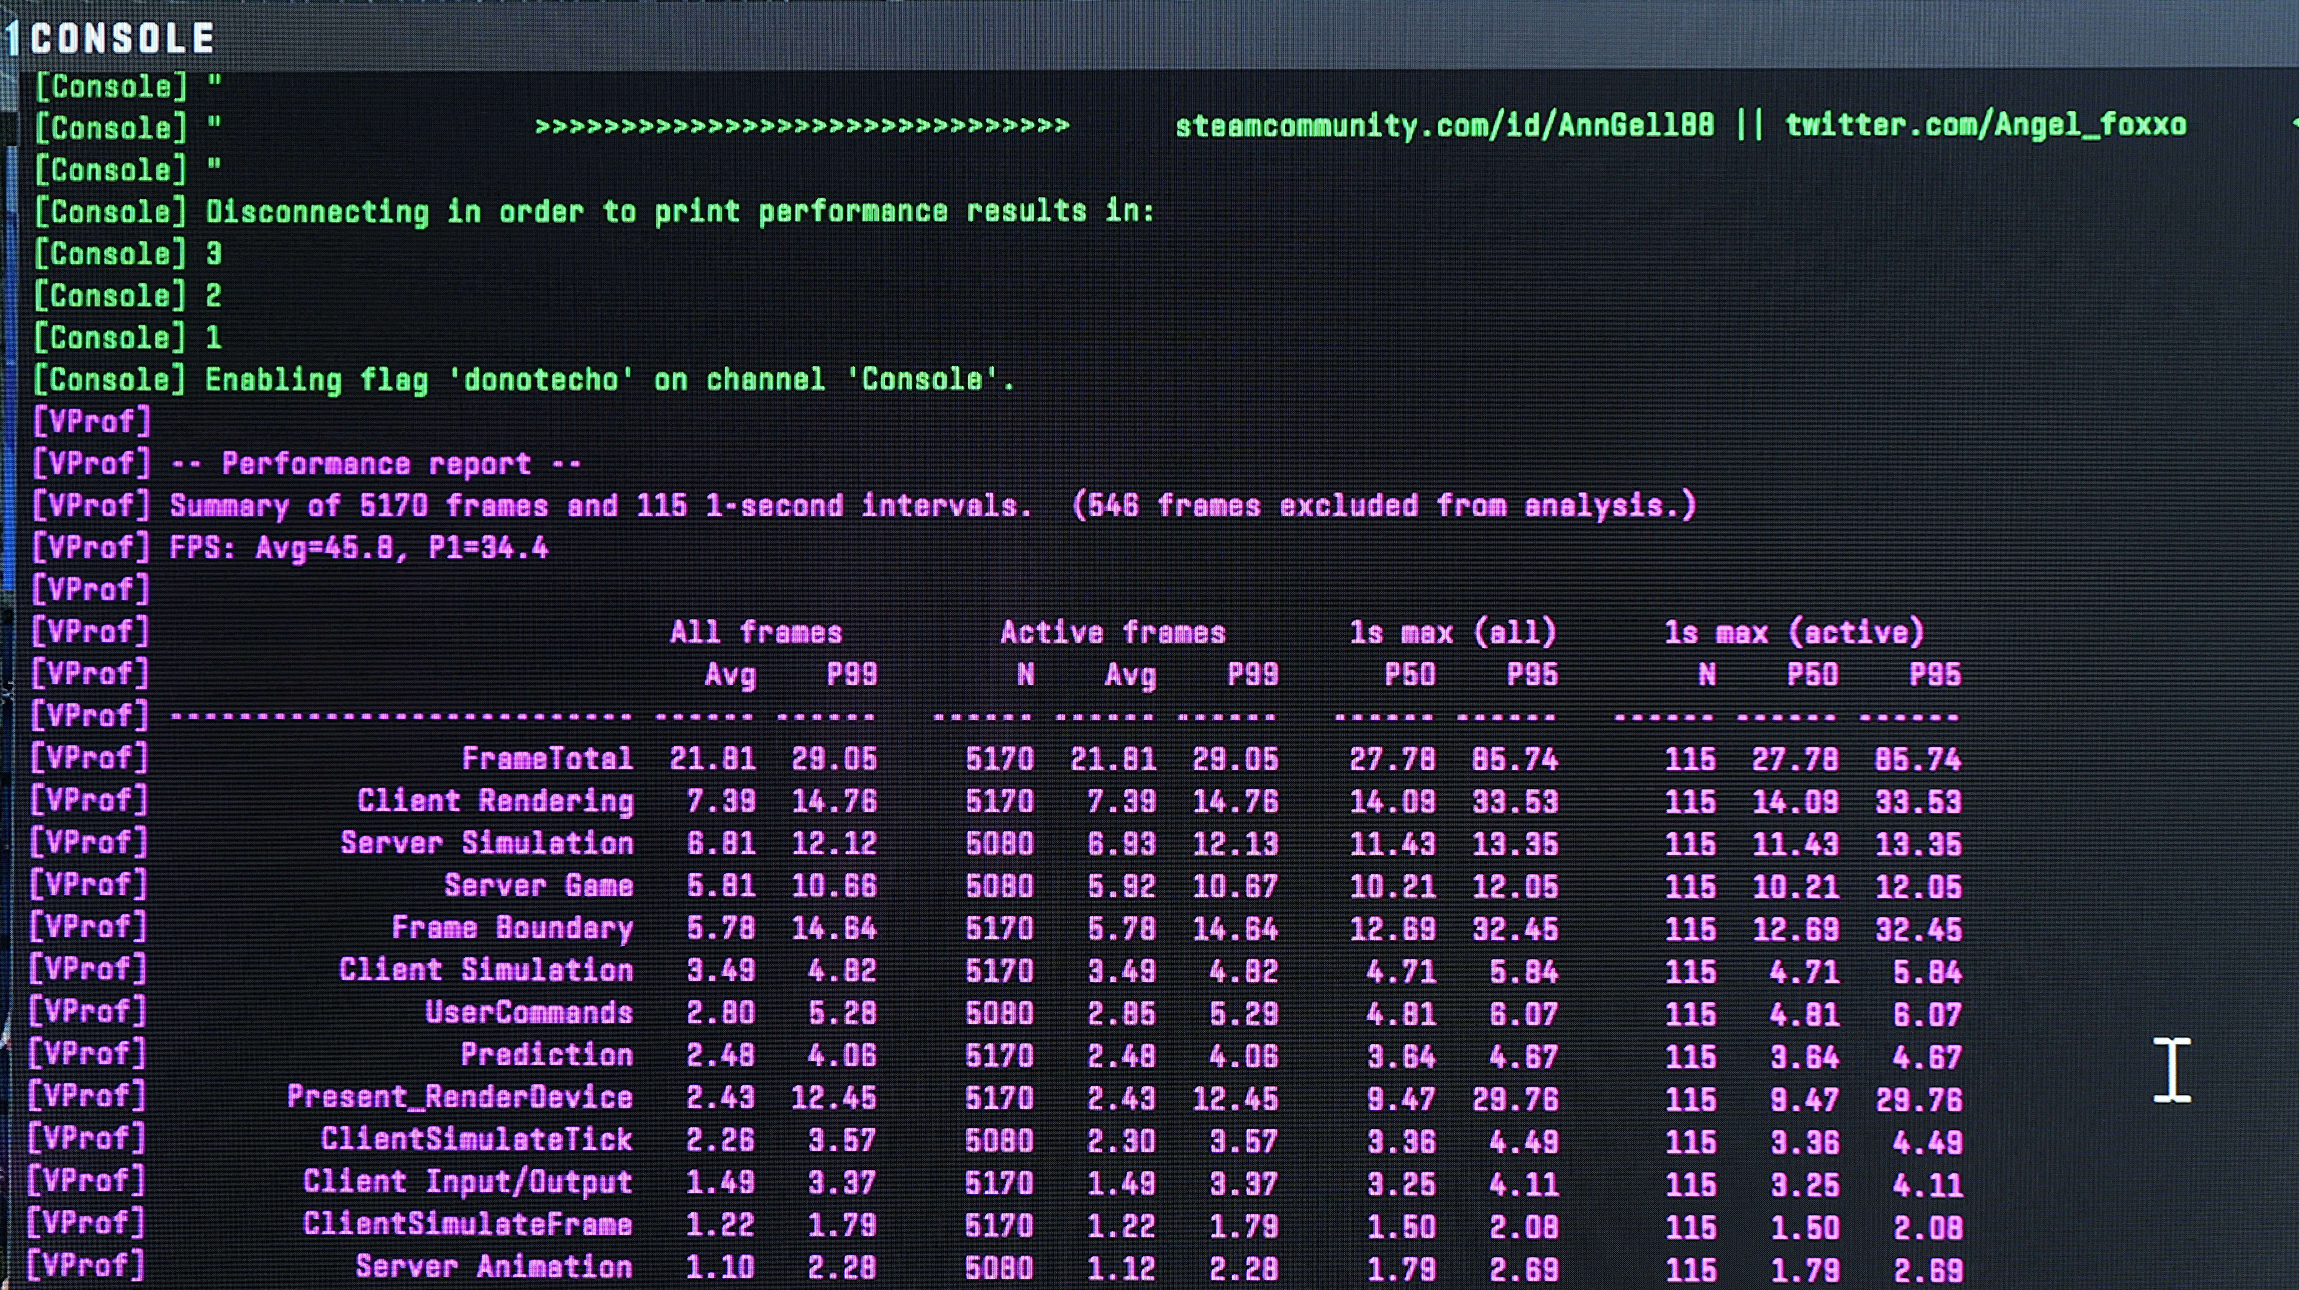Image resolution: width=2299 pixels, height=1290 pixels.
Task: Click the twitter.com/Angel_foxxo URL text
Action: point(1985,125)
